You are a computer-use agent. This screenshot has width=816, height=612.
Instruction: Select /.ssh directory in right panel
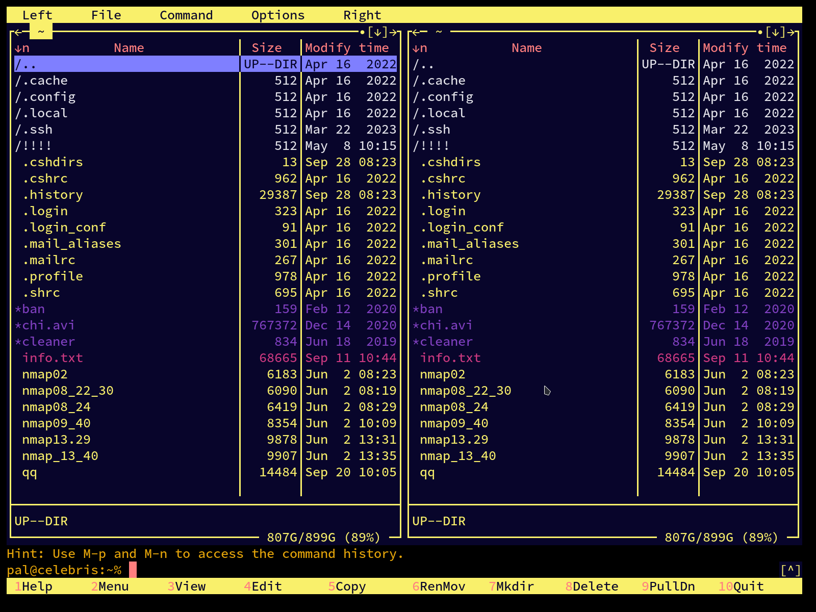(x=603, y=130)
